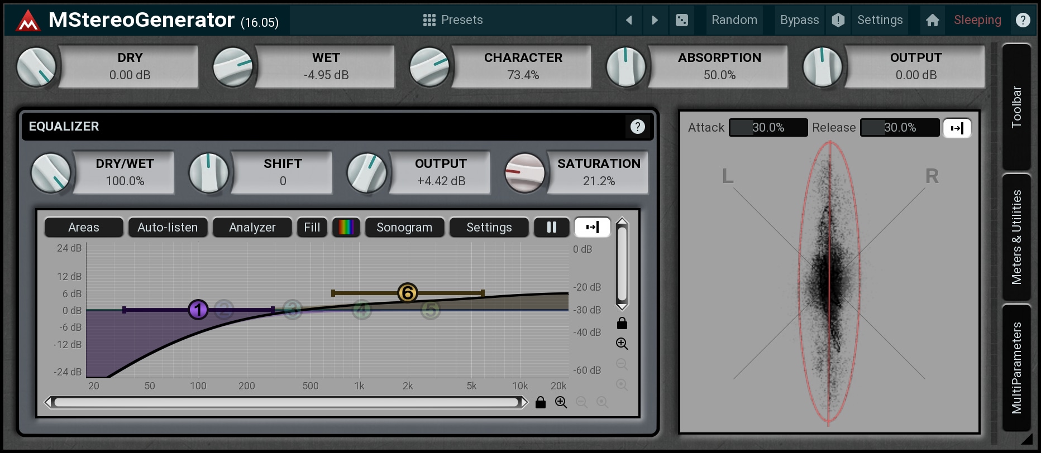Click the OUTPUT 0.00 dB value field

click(x=916, y=67)
